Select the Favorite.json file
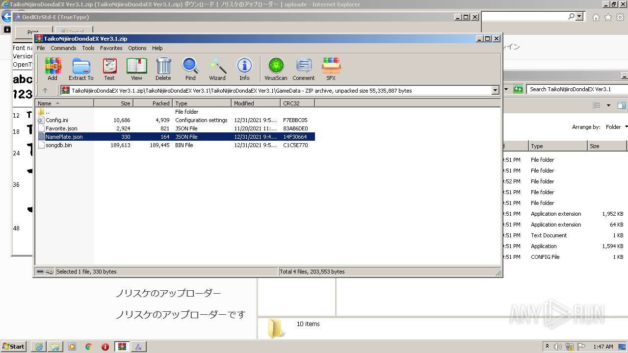This screenshot has height=353, width=628. pos(175,128)
